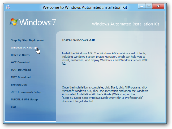Screen dimensions: 172x129
Task: Click the 'Install Windows AIK.' heading
Action: [79, 40]
